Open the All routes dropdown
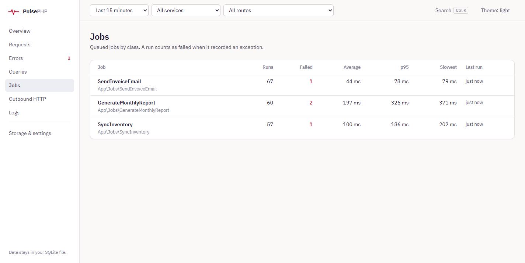Screen dimensions: 525x263 tap(278, 10)
